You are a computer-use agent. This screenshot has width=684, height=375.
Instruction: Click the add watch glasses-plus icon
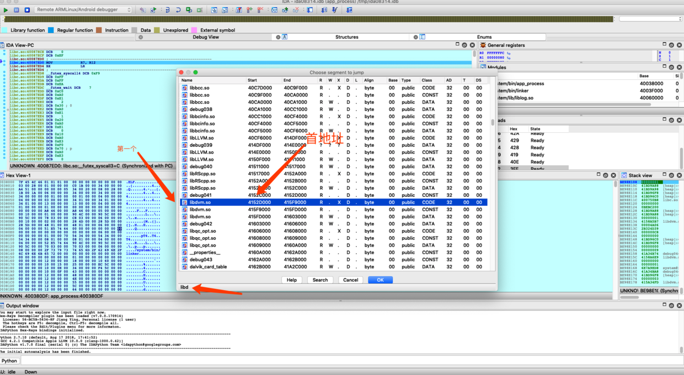tap(285, 10)
